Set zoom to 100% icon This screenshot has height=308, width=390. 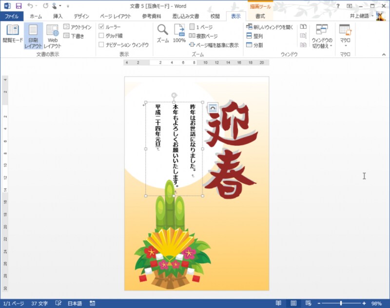click(179, 34)
